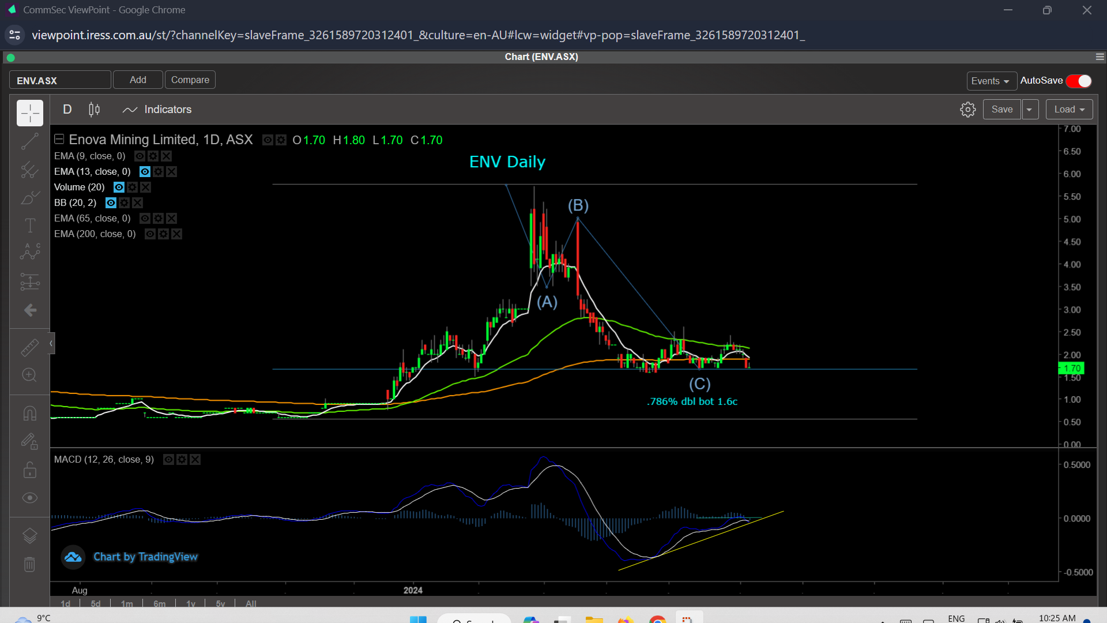Select the 1m time range

(127, 603)
